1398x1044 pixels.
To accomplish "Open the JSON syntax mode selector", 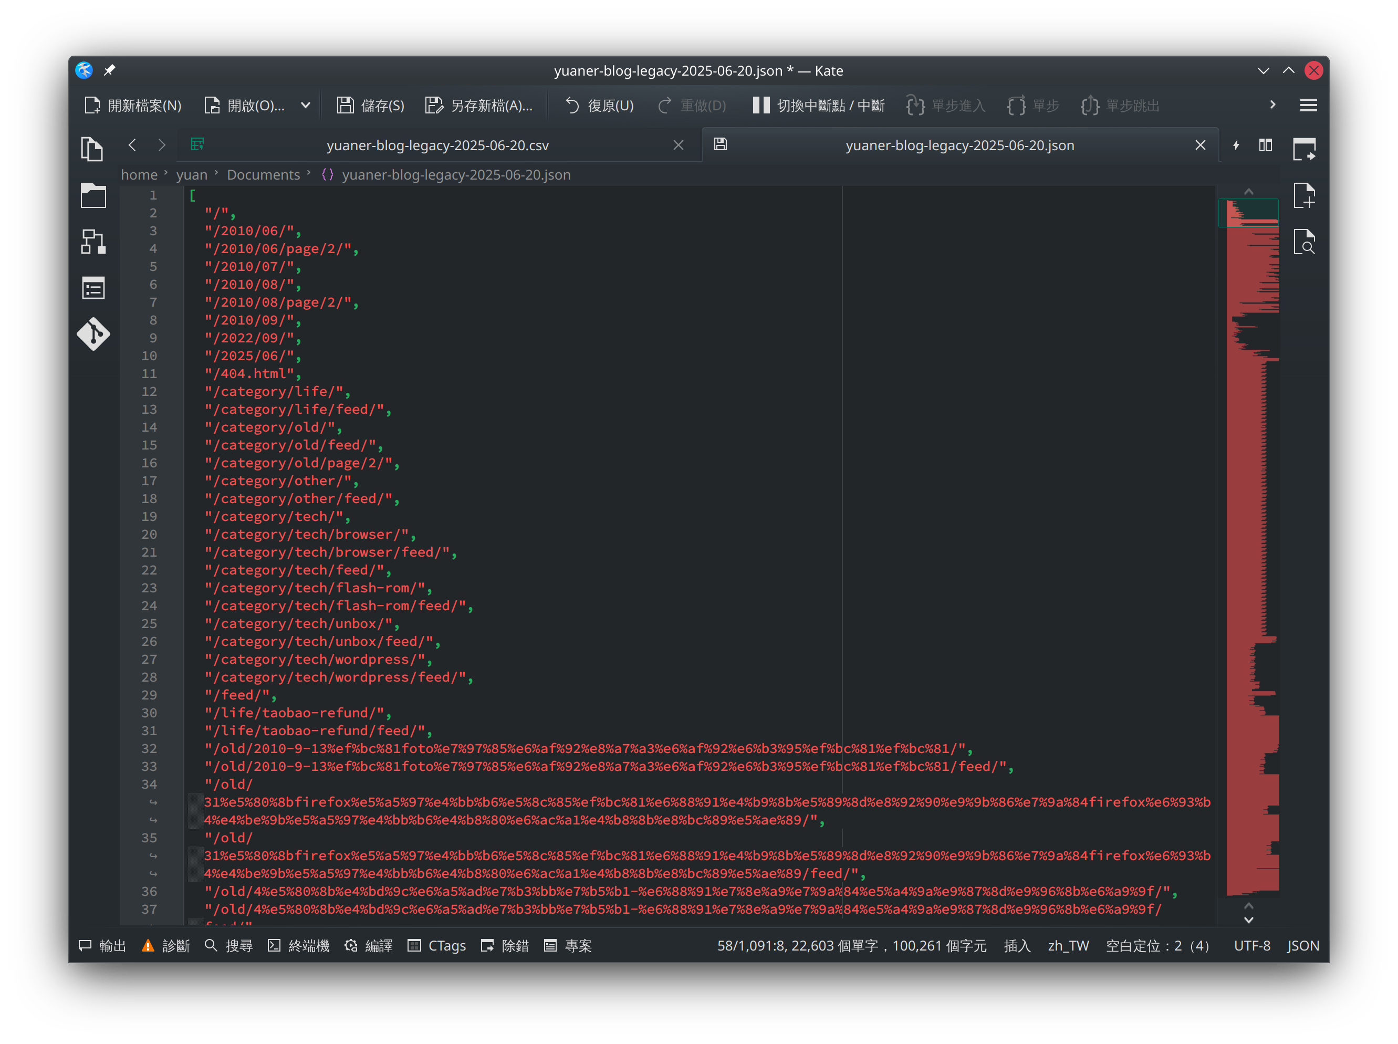I will tap(1303, 945).
